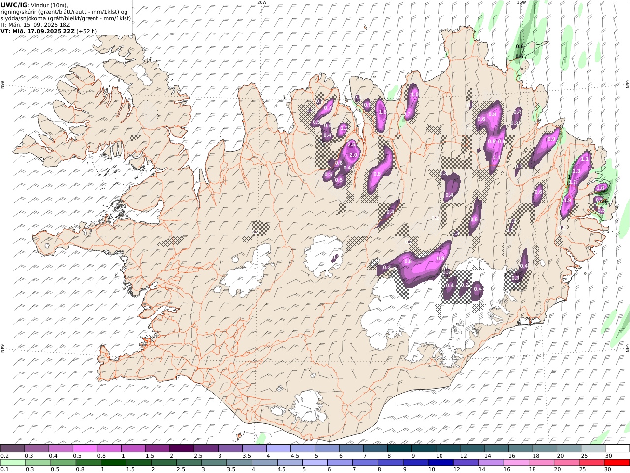Click the '3.5' label under the upper legend
Viewport: 630px width, 473px height.
pos(247,456)
